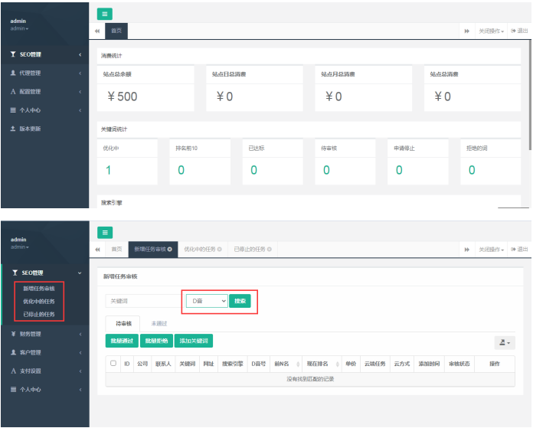
Task: Click the green hamburger menu in top panel
Action: [105, 14]
